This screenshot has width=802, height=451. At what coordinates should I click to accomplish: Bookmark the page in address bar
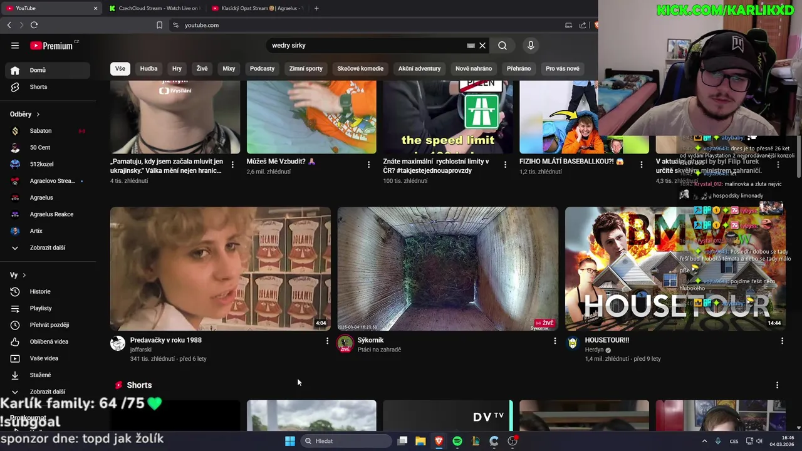coord(159,25)
